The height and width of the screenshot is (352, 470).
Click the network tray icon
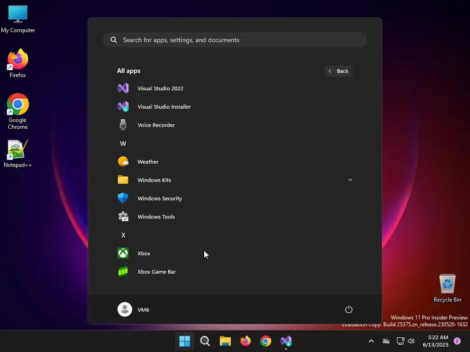click(x=400, y=341)
